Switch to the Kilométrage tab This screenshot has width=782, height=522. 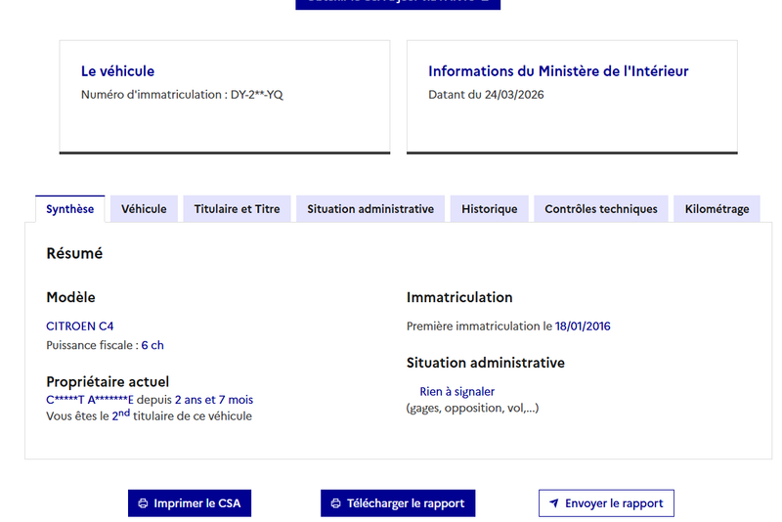point(717,209)
